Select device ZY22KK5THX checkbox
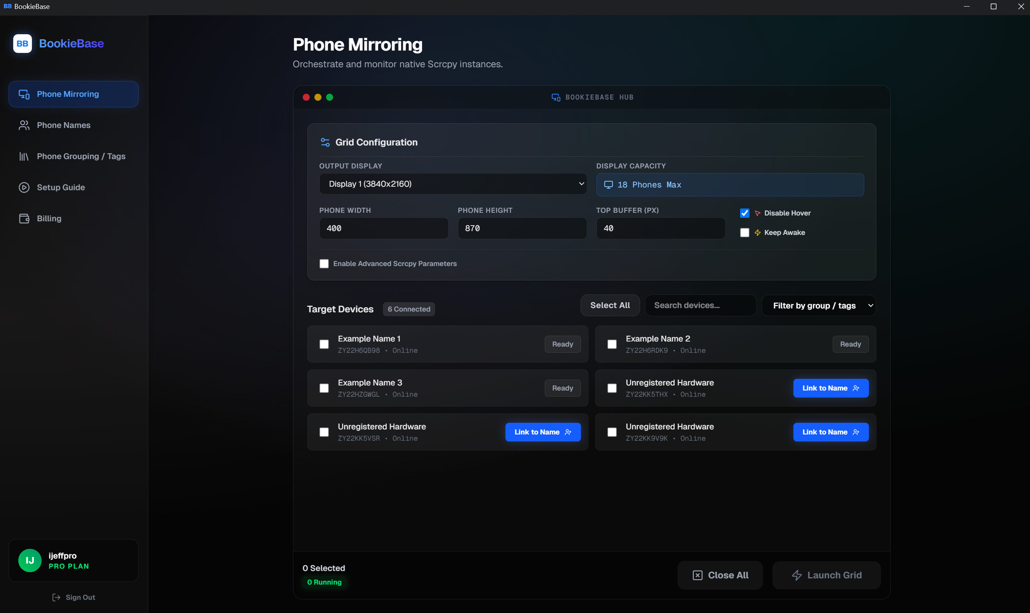The width and height of the screenshot is (1030, 613). tap(612, 388)
